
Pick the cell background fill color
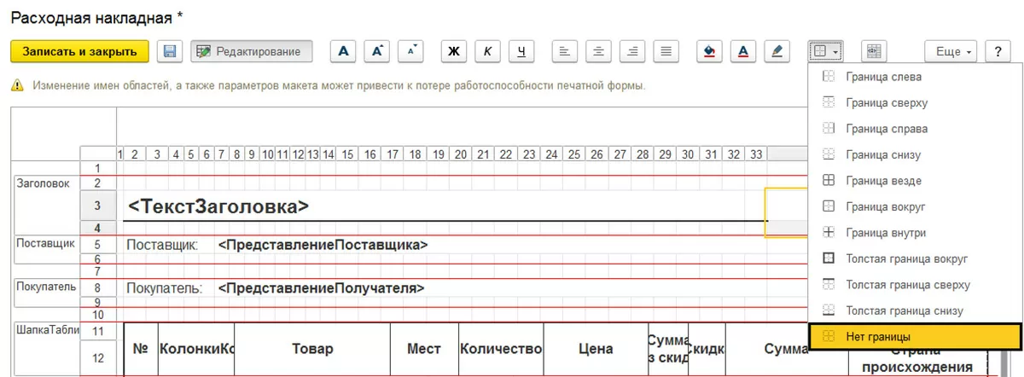(709, 51)
